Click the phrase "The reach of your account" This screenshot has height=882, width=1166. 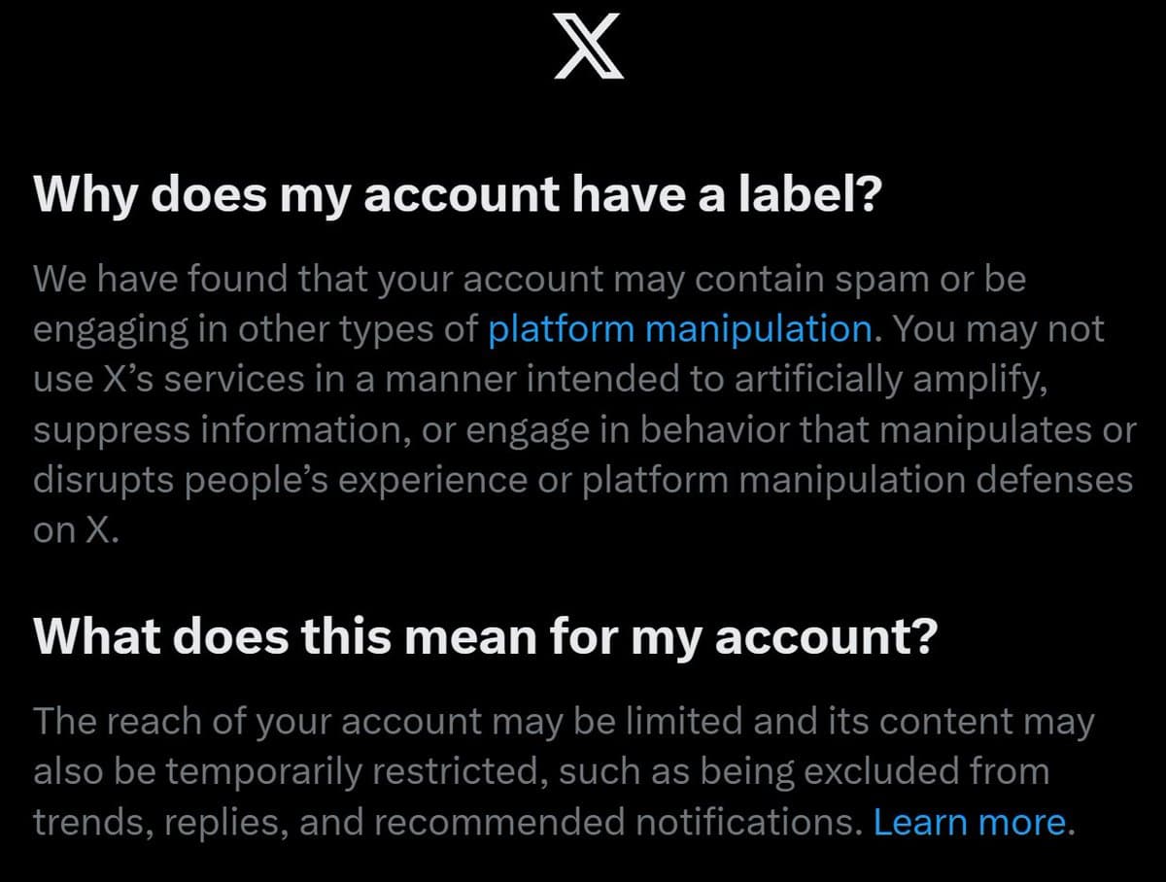tap(257, 722)
